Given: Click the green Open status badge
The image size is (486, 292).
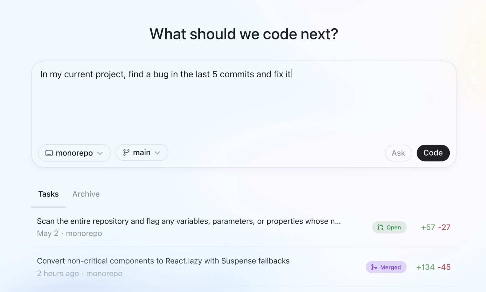Looking at the screenshot, I should [389, 227].
